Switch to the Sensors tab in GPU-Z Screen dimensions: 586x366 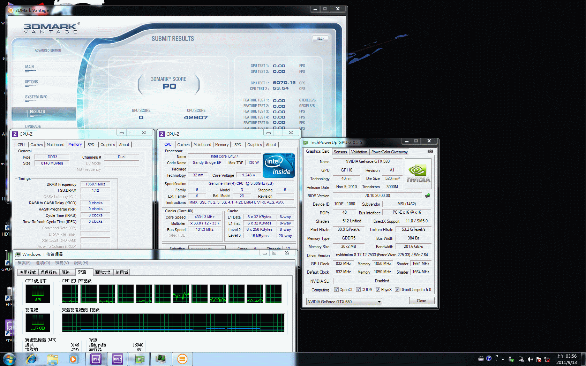click(x=340, y=152)
